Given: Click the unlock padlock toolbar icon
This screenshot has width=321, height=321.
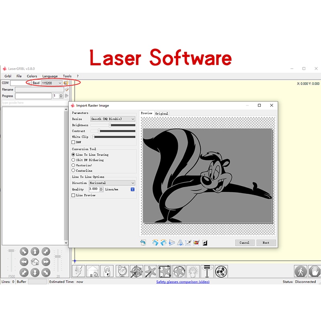Looking at the screenshot, I should (x=107, y=271).
